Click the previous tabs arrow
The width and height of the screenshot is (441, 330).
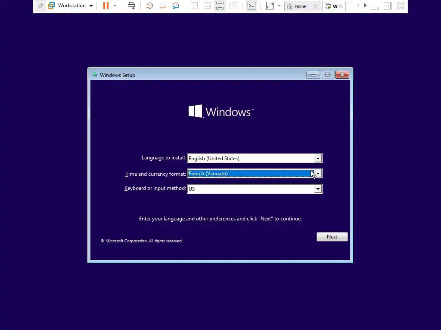[358, 6]
